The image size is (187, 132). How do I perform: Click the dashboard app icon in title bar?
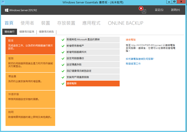[3, 2]
